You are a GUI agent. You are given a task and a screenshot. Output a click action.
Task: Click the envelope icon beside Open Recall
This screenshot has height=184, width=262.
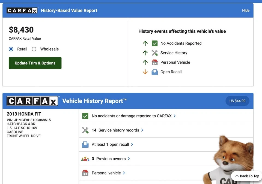[154, 72]
